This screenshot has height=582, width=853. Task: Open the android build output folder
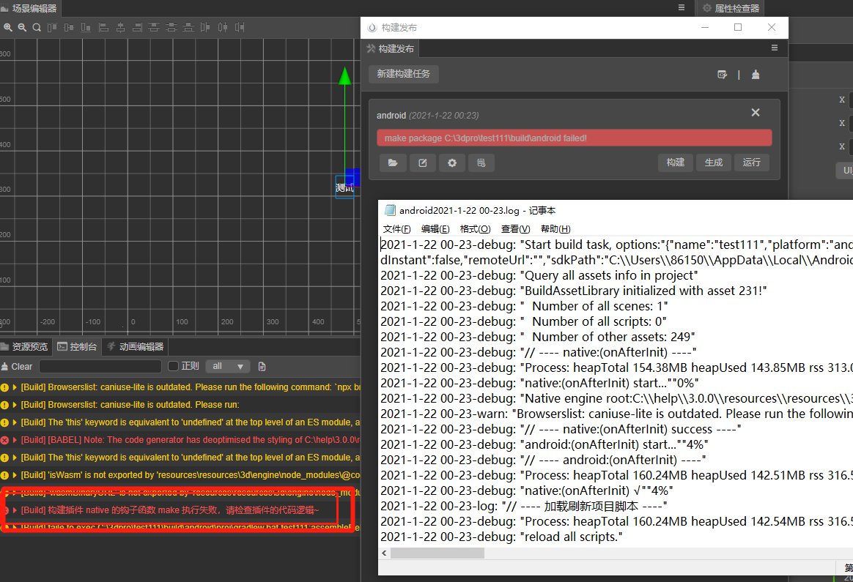[393, 163]
